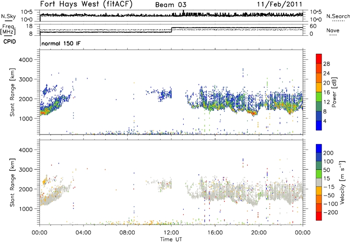Click the '-100' label on Velocity colorbar
Viewport: 350px width, 242px height.
coord(331,204)
